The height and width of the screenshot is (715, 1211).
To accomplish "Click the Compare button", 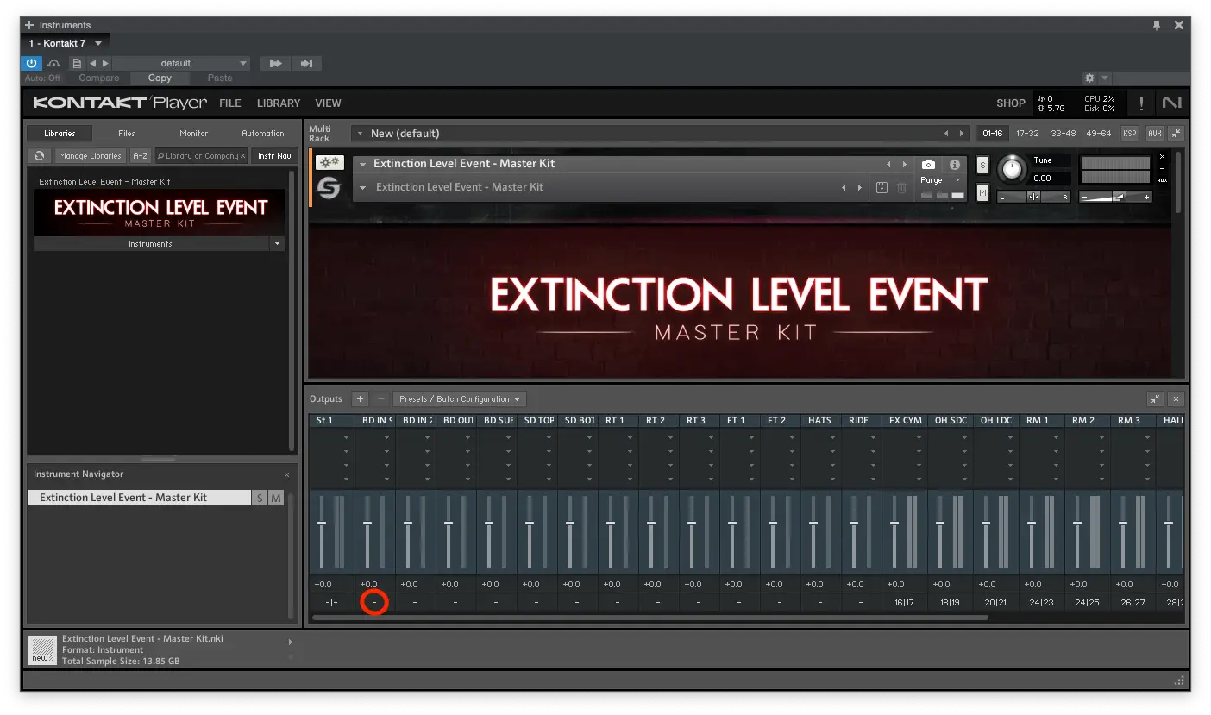I will [98, 78].
